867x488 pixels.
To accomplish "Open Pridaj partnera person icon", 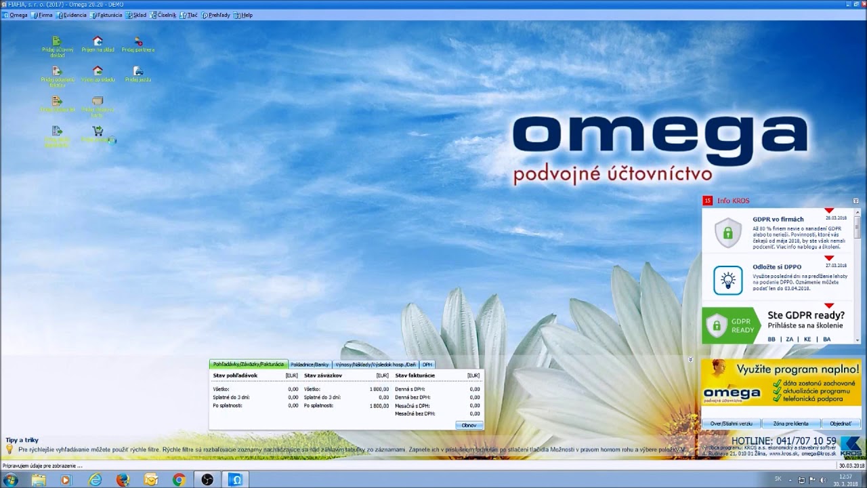I will pyautogui.click(x=138, y=41).
